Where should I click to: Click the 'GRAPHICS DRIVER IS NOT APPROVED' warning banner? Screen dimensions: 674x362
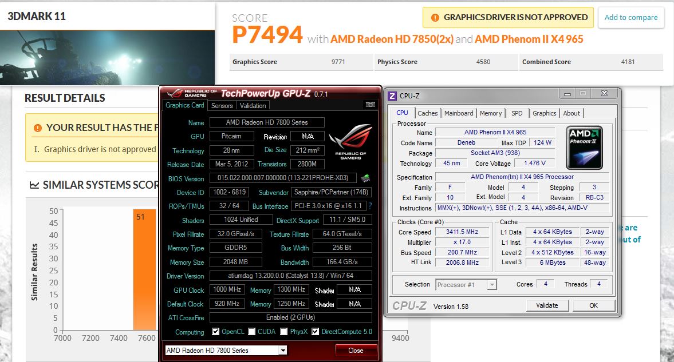pos(508,18)
